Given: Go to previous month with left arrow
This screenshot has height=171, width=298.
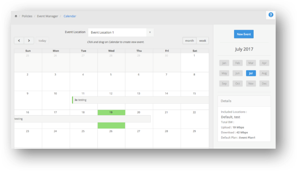Looking at the screenshot, I should click(19, 41).
